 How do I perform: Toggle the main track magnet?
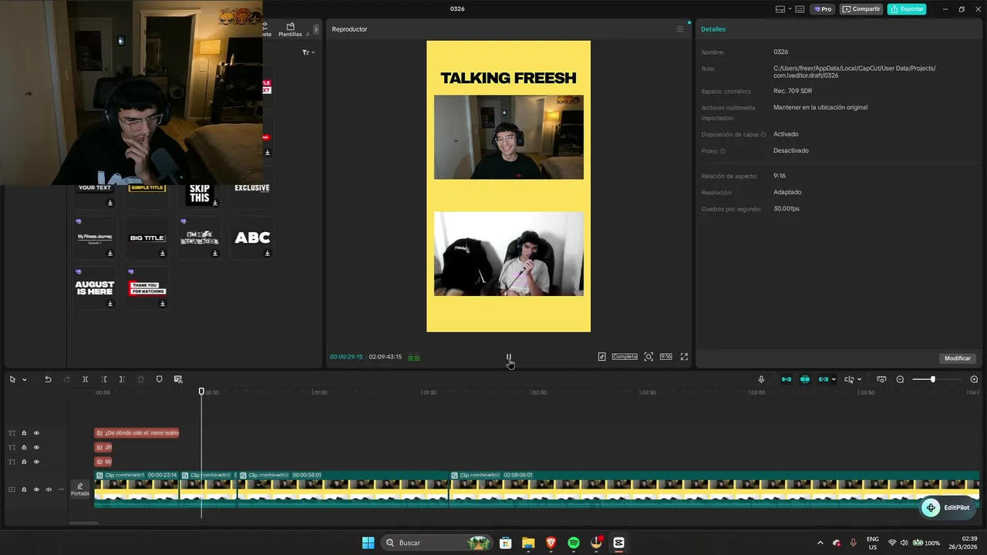[x=787, y=379]
